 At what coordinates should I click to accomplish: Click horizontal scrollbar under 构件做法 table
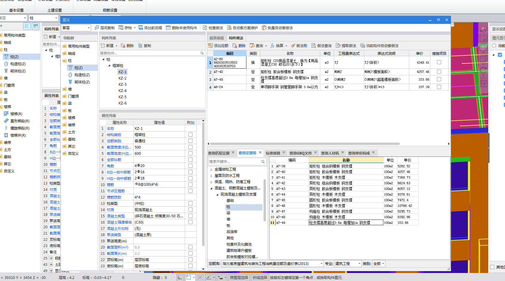point(304,143)
